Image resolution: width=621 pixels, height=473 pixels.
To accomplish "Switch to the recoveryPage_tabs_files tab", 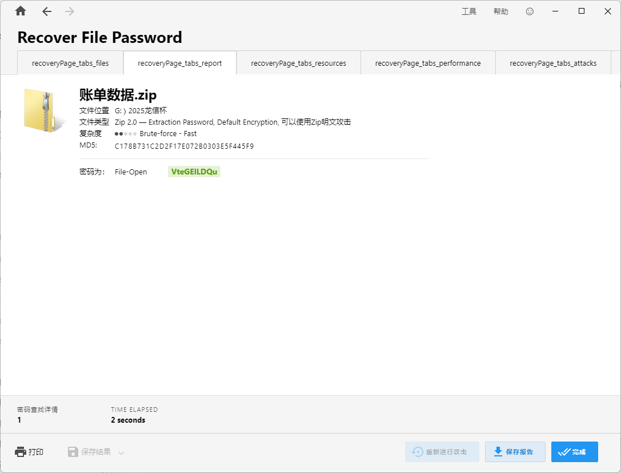I will click(x=70, y=63).
